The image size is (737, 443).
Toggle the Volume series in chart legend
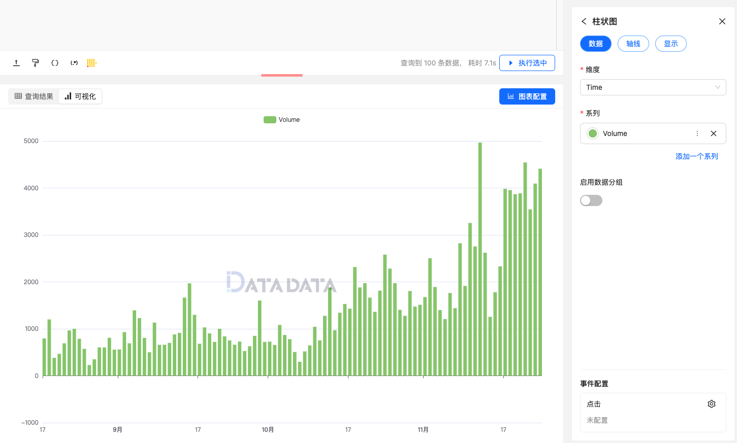[282, 119]
